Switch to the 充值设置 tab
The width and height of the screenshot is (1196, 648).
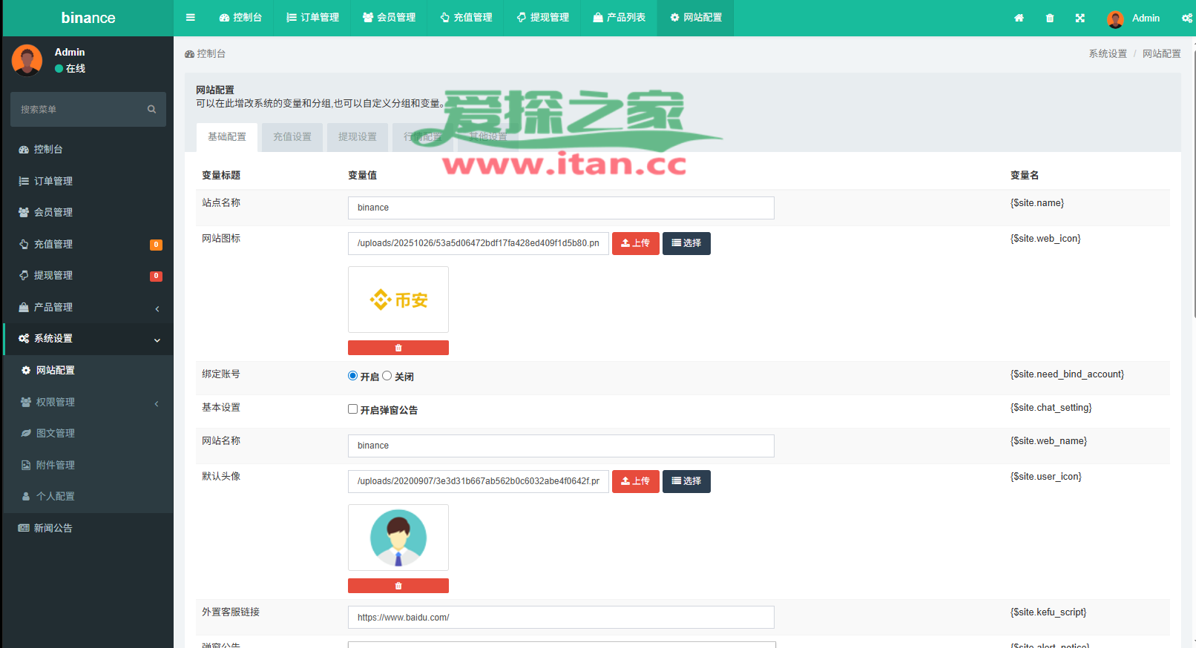pos(292,137)
